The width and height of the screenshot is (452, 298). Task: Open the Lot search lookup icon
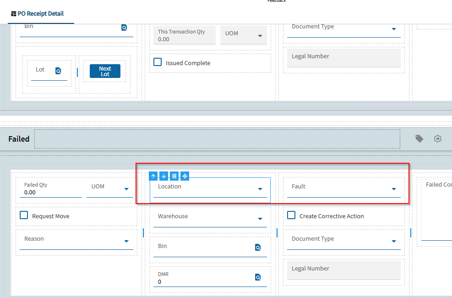(x=58, y=71)
